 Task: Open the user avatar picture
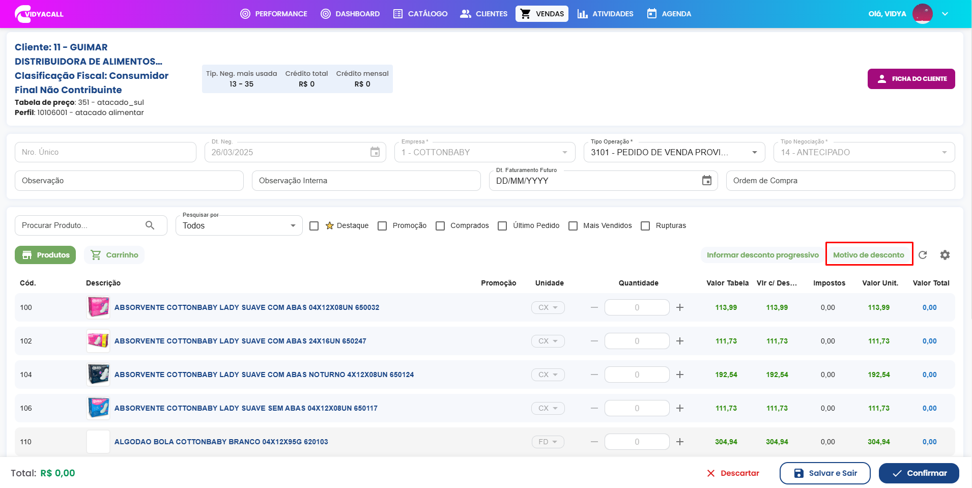[923, 14]
